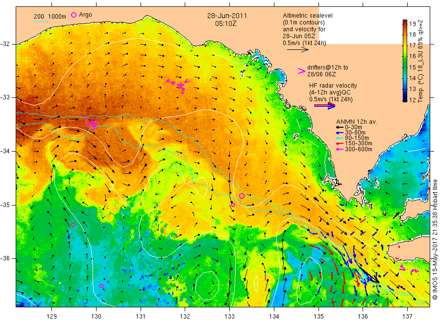
Task: Click the magenta drifter cluster near 130E 33.5S
Action: click(x=92, y=123)
